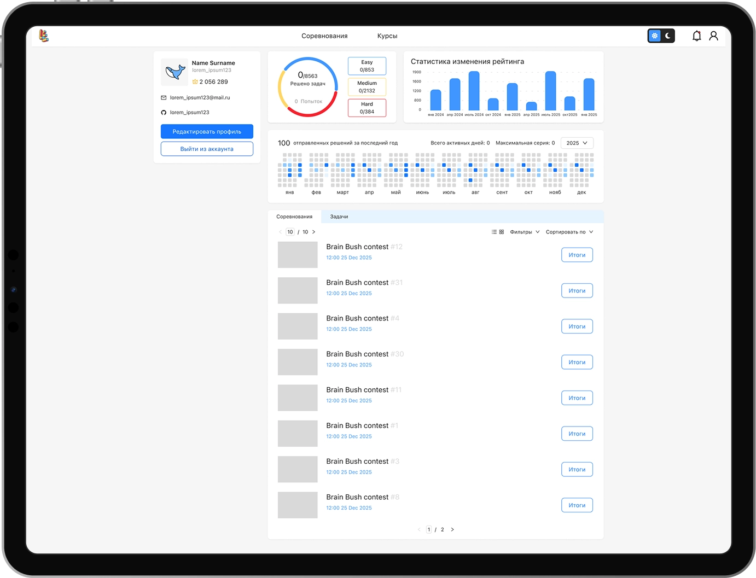Open the Сортировать по dropdown
Viewport: 756px width, 578px height.
(x=569, y=232)
